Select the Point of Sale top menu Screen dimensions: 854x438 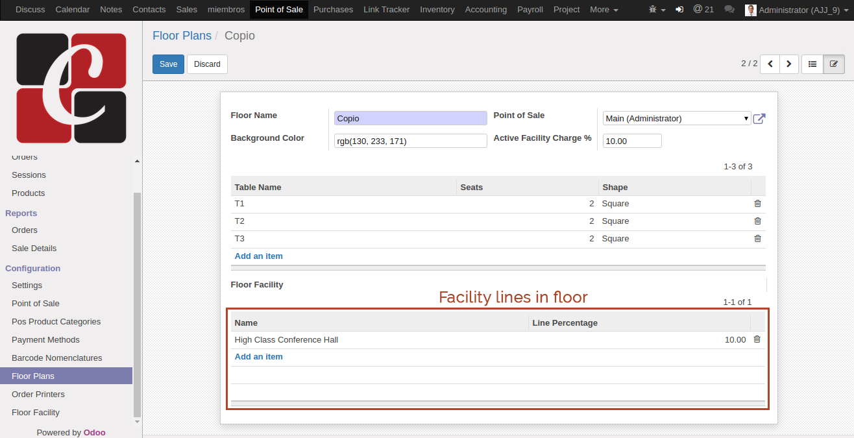click(x=279, y=10)
